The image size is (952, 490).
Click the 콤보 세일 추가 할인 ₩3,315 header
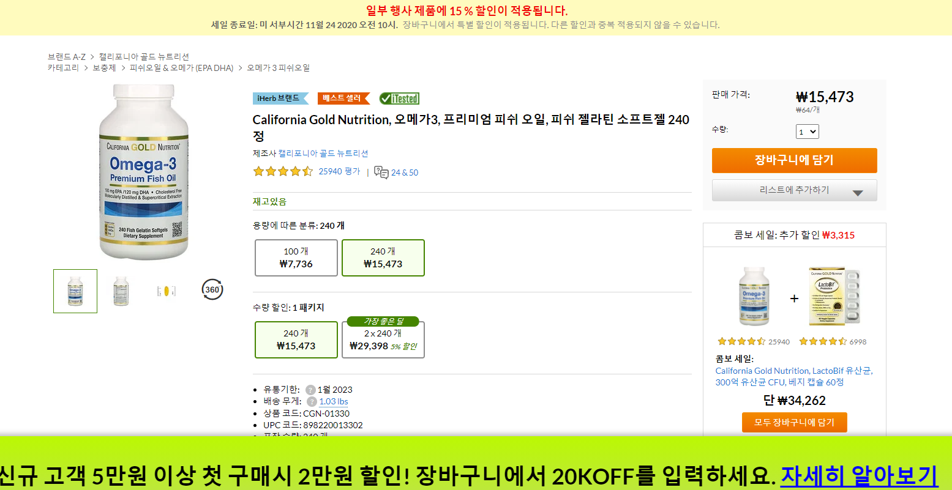795,235
